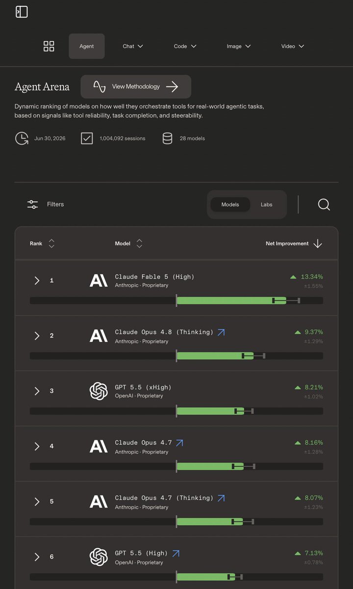Open the Filters control
353x589 pixels.
(46, 204)
